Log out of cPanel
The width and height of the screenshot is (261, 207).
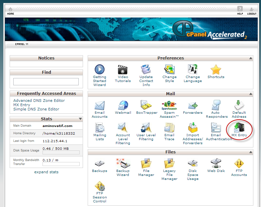pyautogui.click(x=251, y=11)
